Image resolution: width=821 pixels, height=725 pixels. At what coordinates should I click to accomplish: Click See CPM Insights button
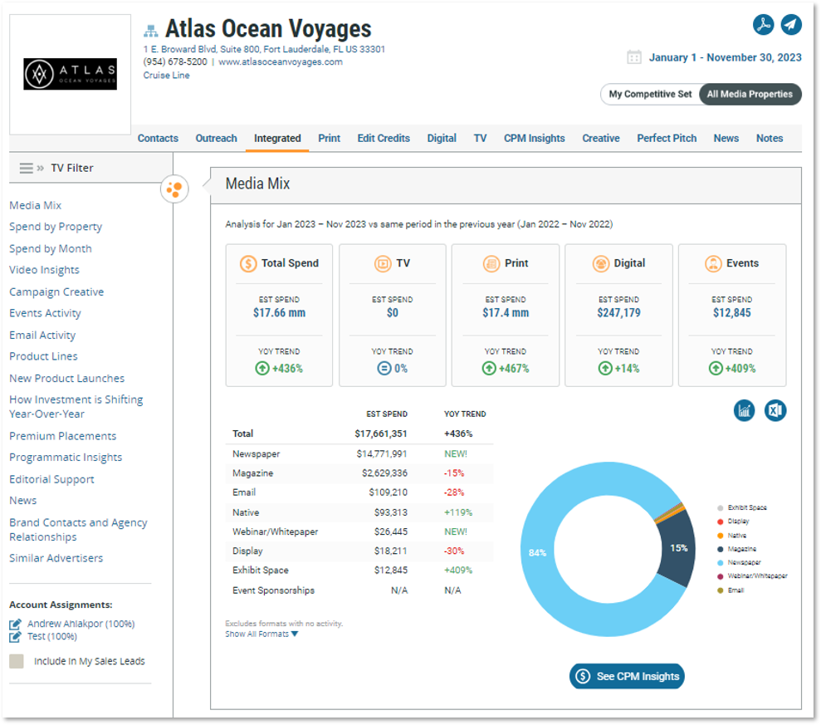pyautogui.click(x=627, y=676)
